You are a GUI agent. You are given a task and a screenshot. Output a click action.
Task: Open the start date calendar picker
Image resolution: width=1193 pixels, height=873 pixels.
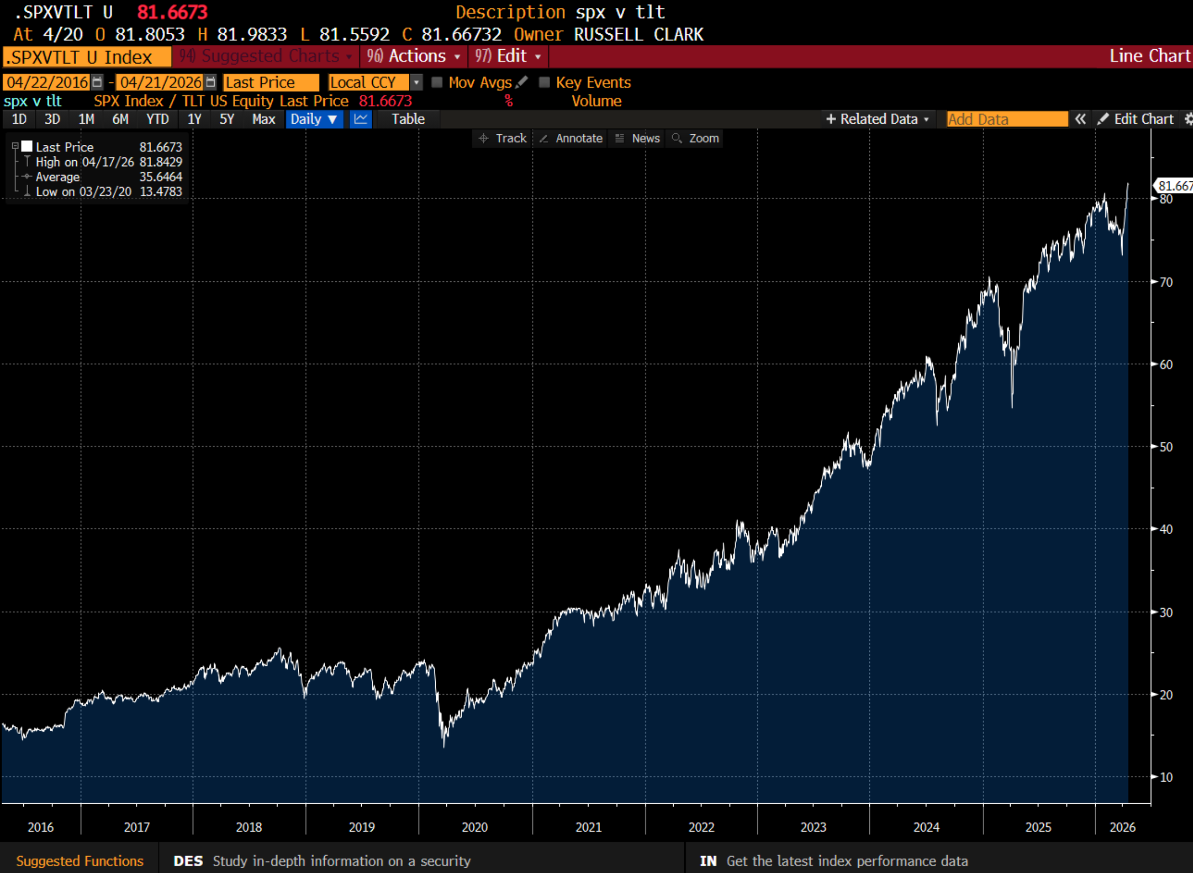[97, 82]
